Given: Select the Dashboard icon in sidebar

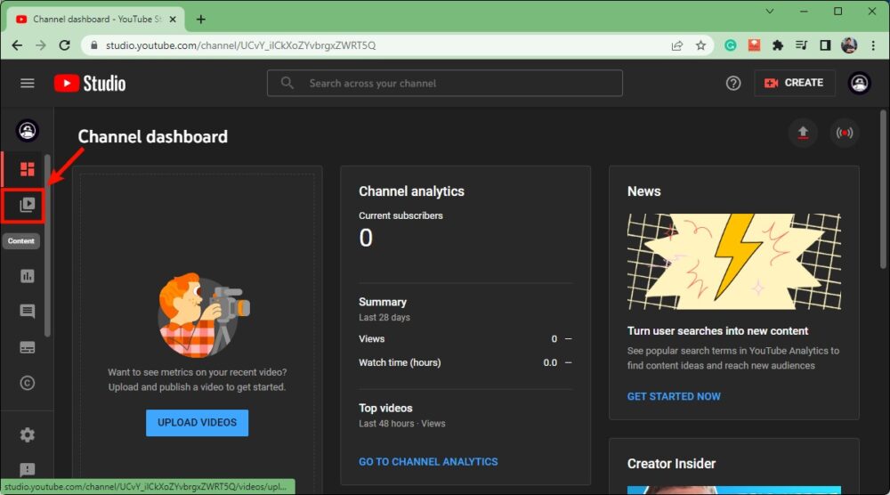Looking at the screenshot, I should pos(27,169).
